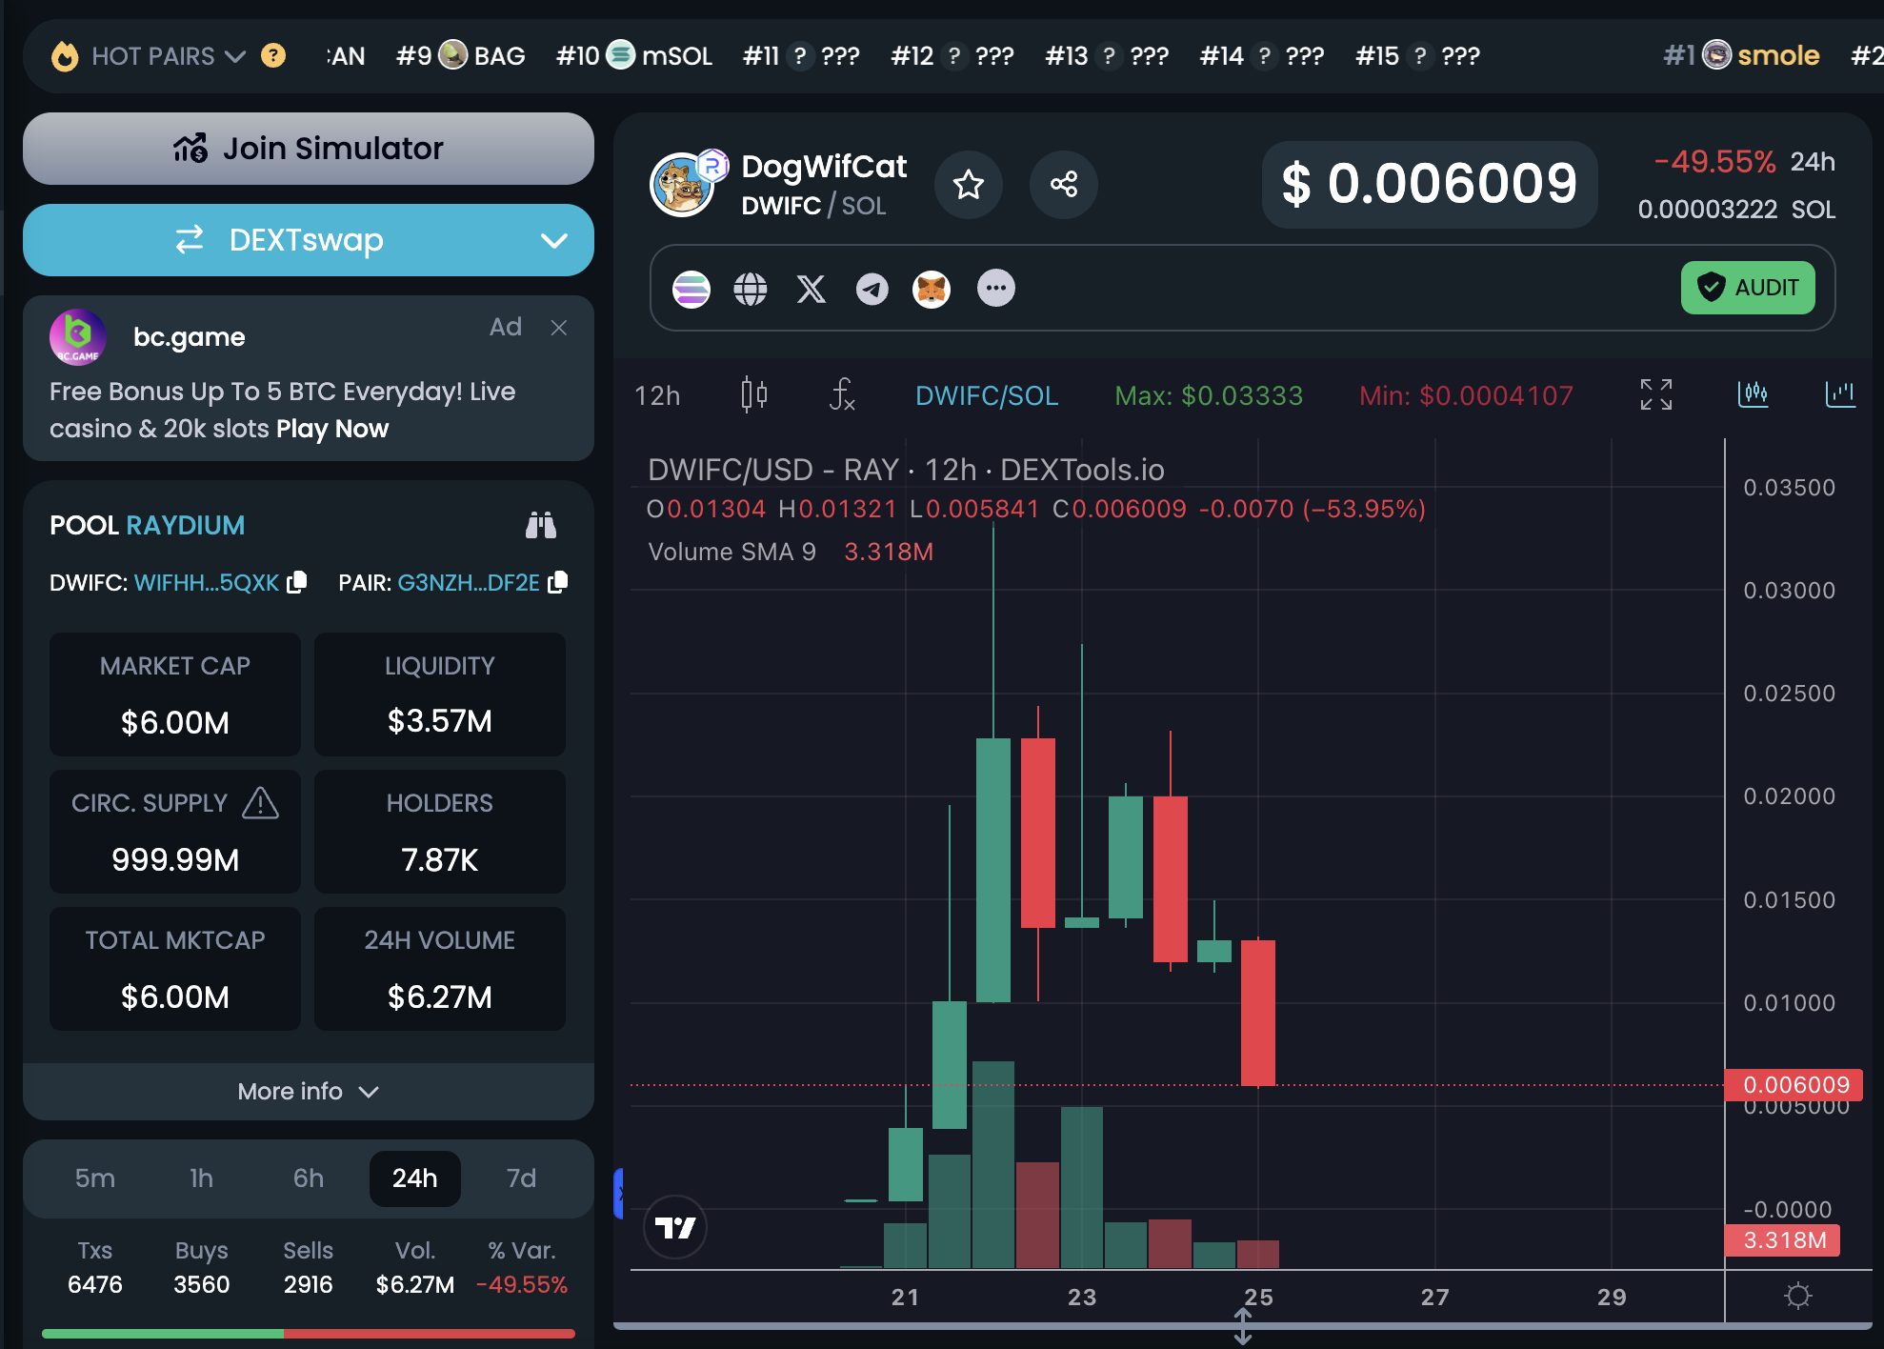
Task: Copy the DWIFC contract address
Action: pyautogui.click(x=297, y=581)
